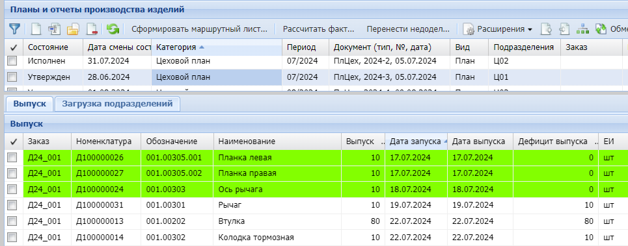The image size is (628, 246).
Task: Select the Выпуск tab
Action: pos(29,104)
